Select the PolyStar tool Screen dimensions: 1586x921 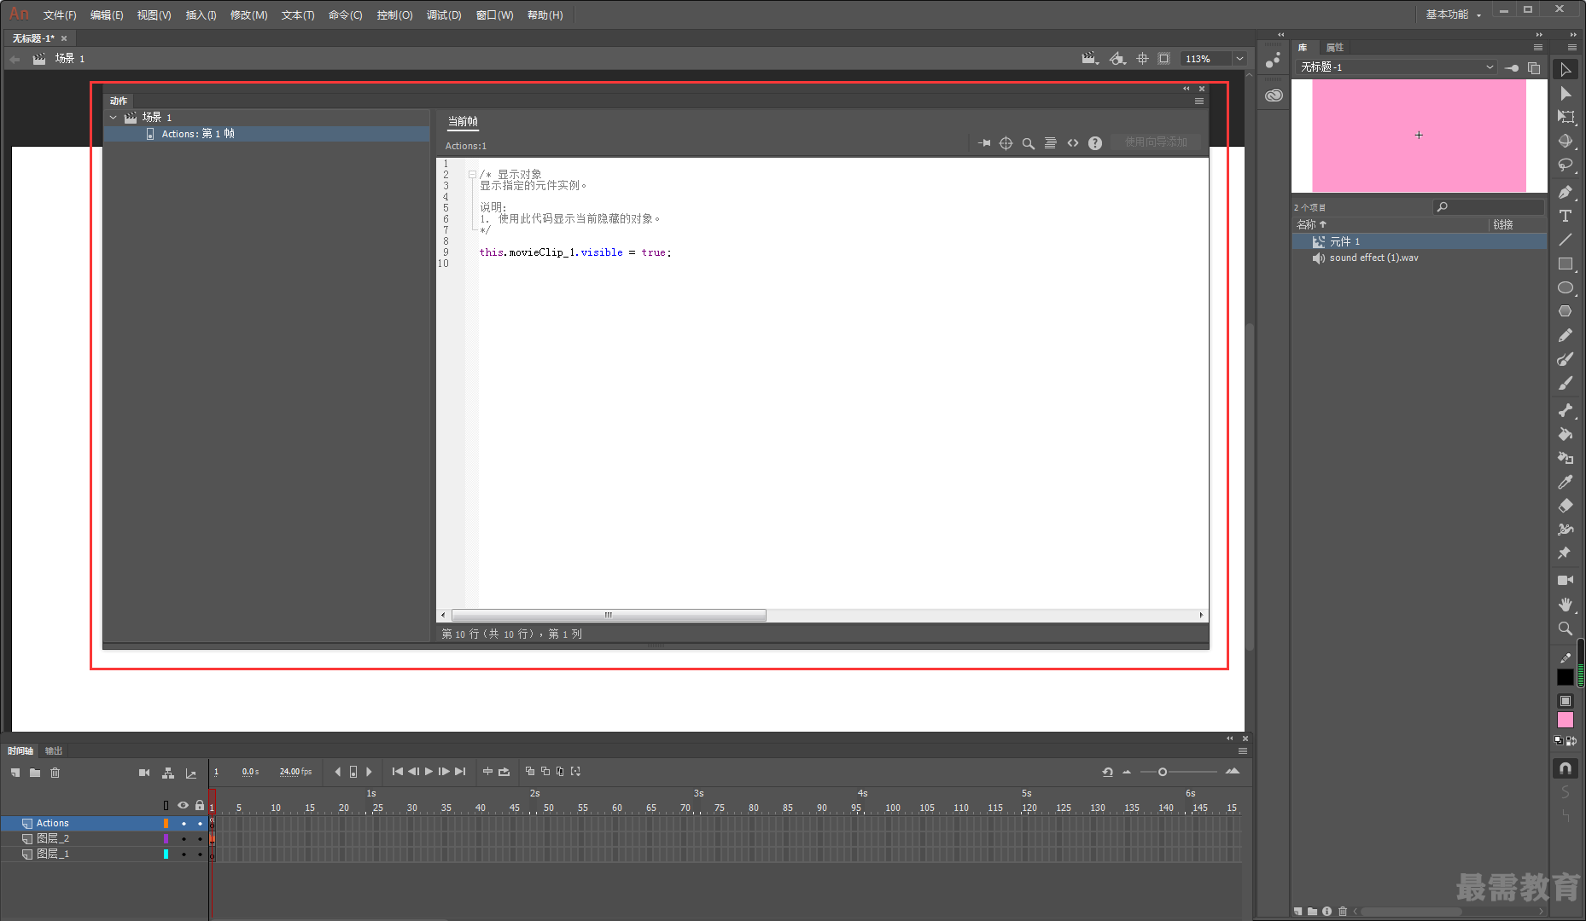(x=1566, y=311)
